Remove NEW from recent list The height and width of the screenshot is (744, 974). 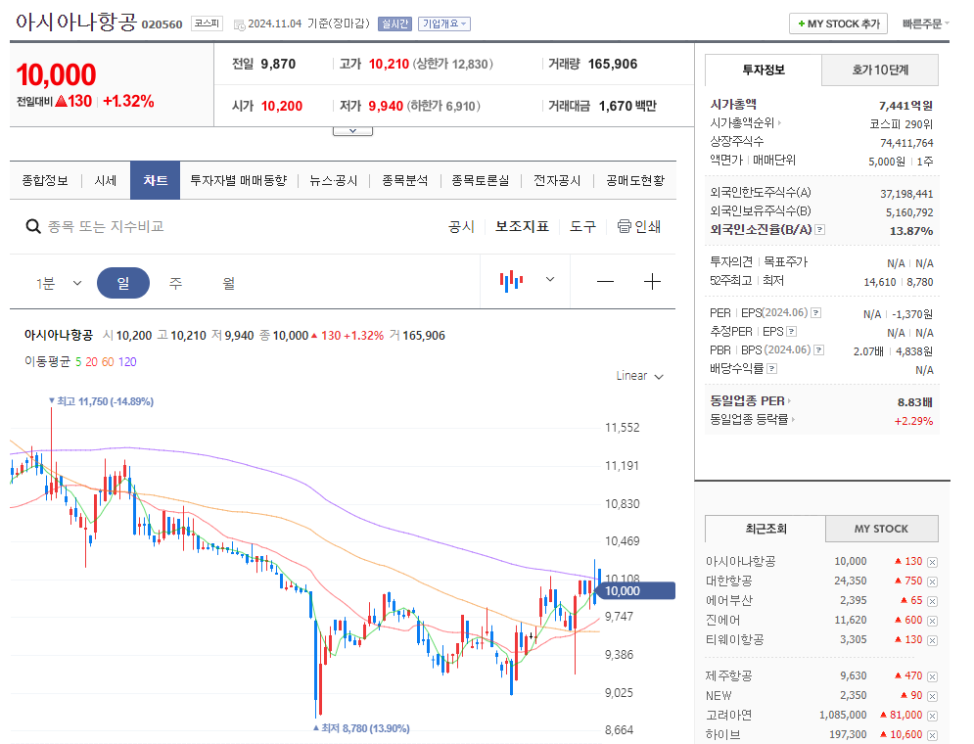pos(932,696)
